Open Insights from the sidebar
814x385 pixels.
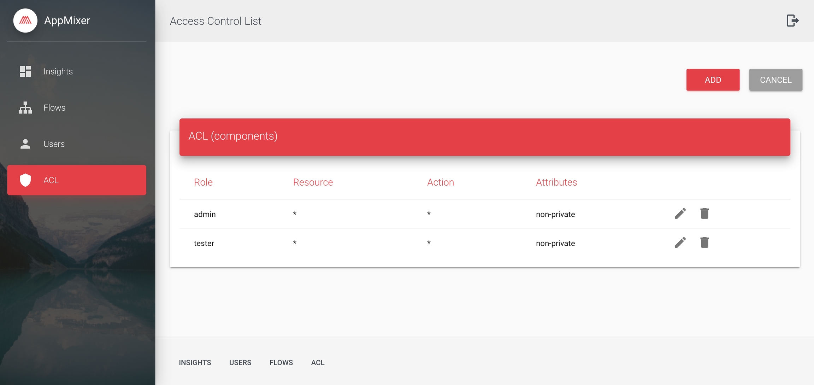tap(58, 71)
